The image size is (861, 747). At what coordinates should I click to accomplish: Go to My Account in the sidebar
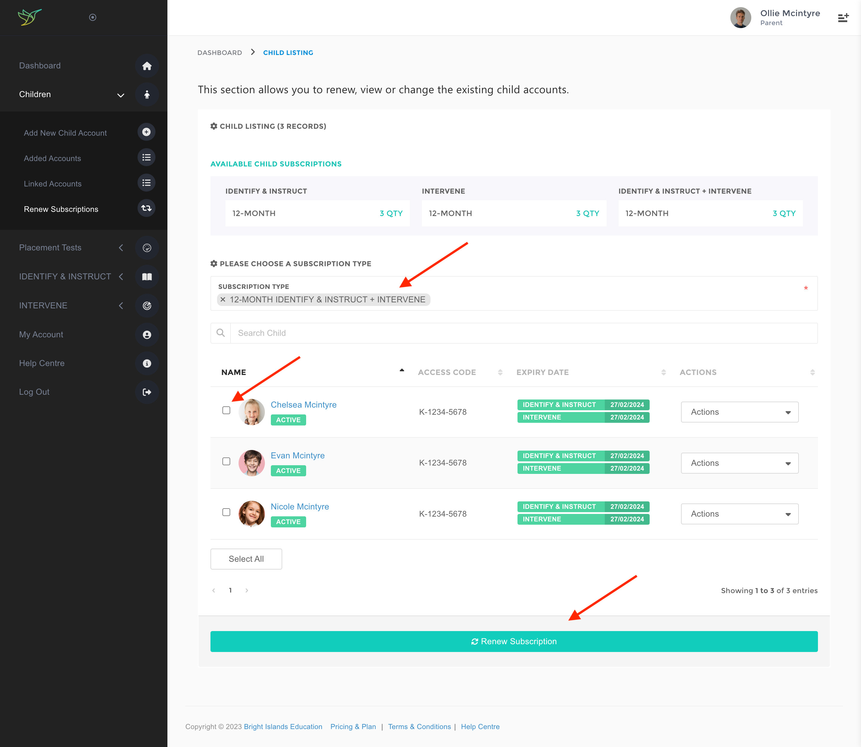pyautogui.click(x=41, y=334)
